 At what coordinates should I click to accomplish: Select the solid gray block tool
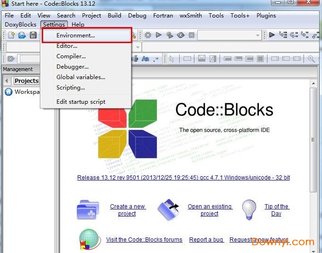260,59
